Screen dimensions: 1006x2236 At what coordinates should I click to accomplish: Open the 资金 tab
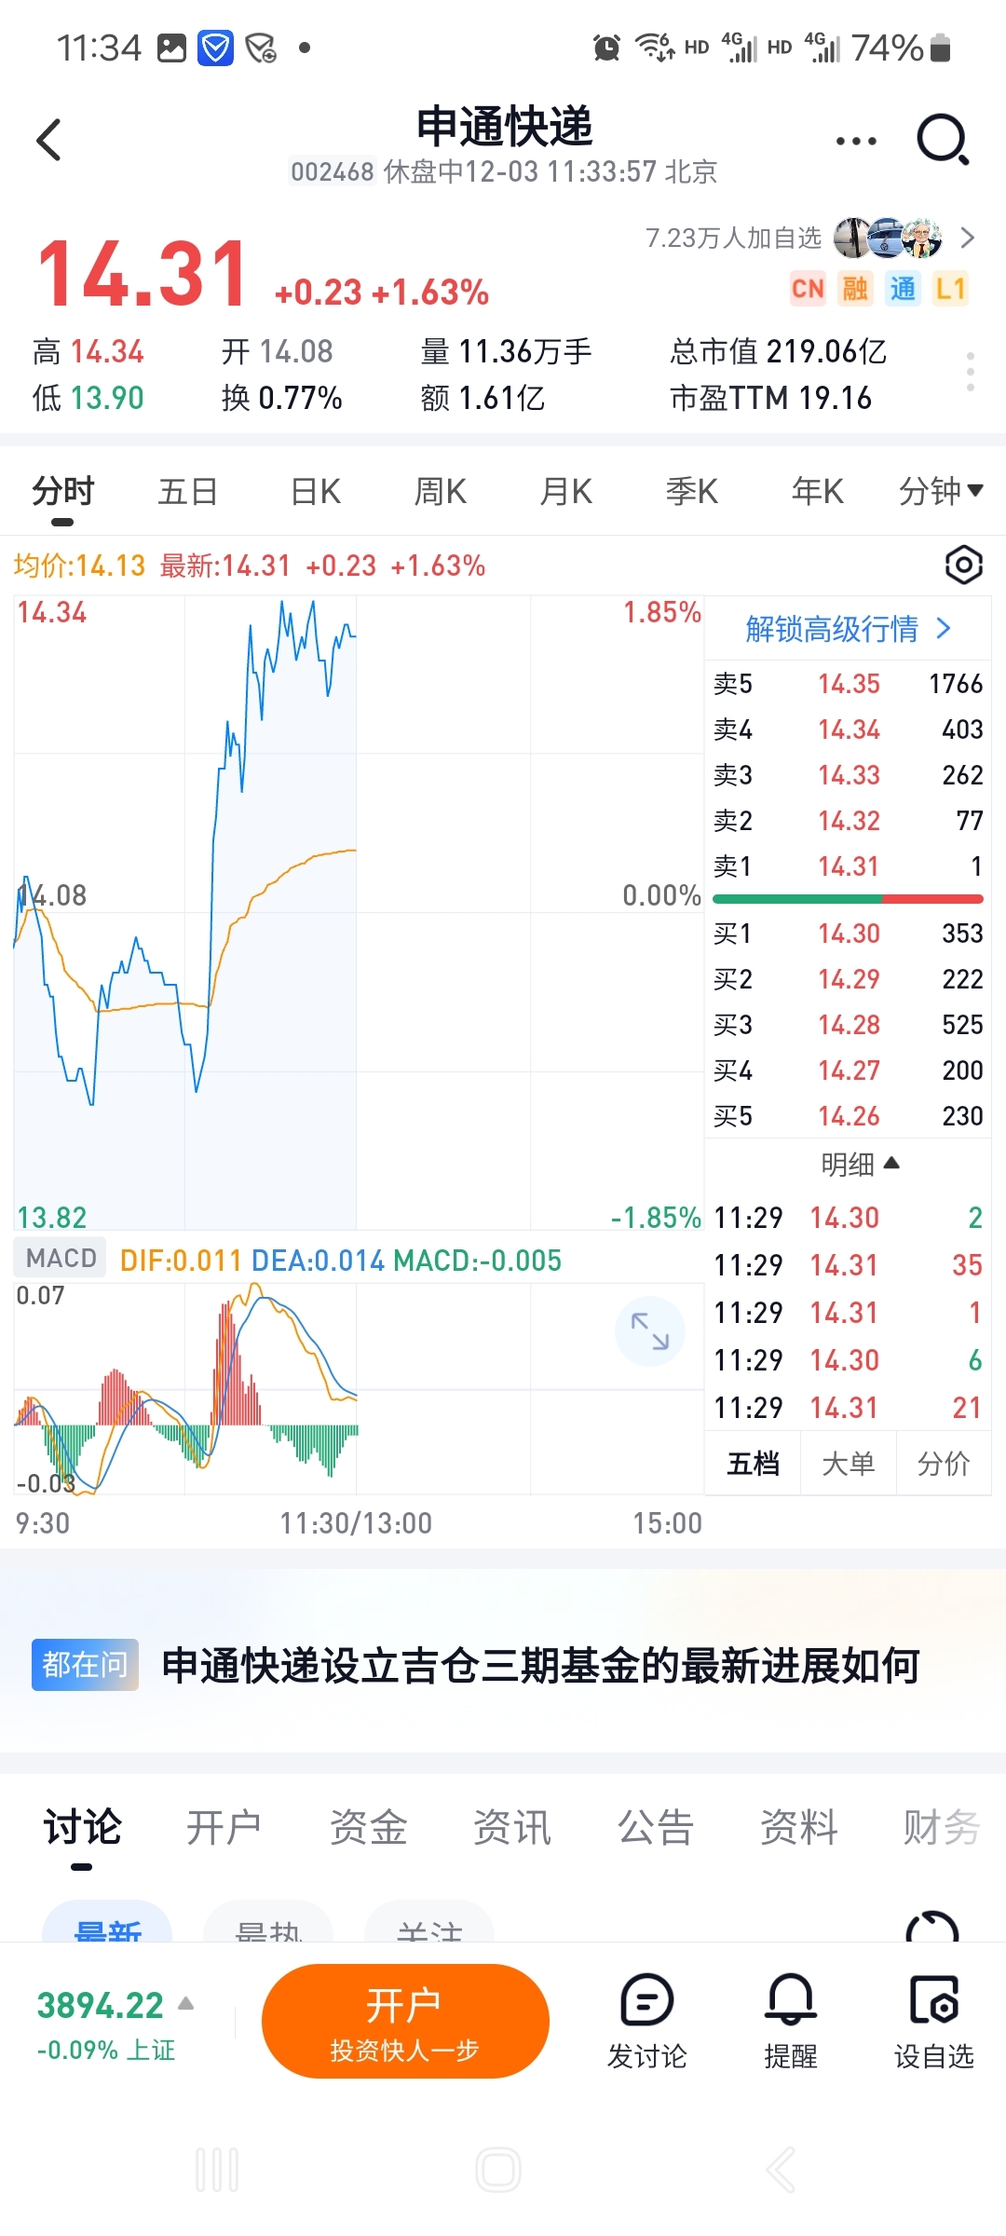point(369,1827)
